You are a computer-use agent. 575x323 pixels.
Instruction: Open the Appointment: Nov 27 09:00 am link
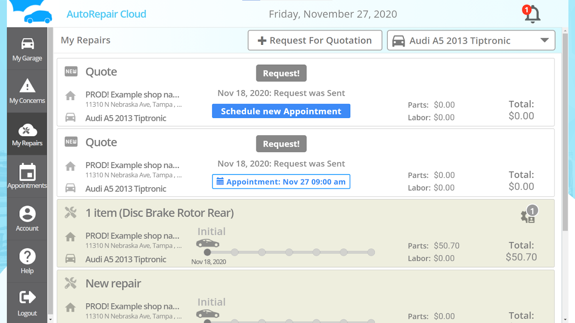pyautogui.click(x=281, y=182)
